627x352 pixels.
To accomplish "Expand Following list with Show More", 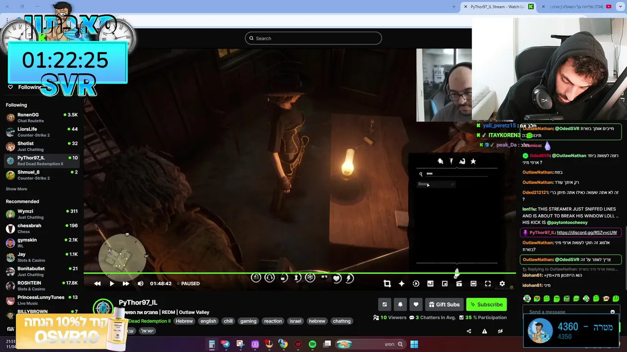I will coord(16,189).
